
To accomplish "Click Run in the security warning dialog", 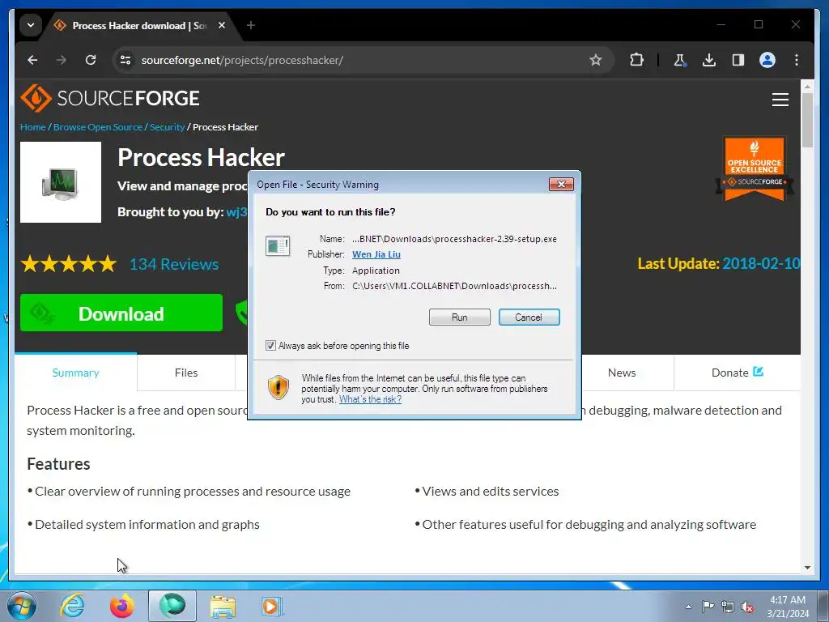I will [x=460, y=317].
